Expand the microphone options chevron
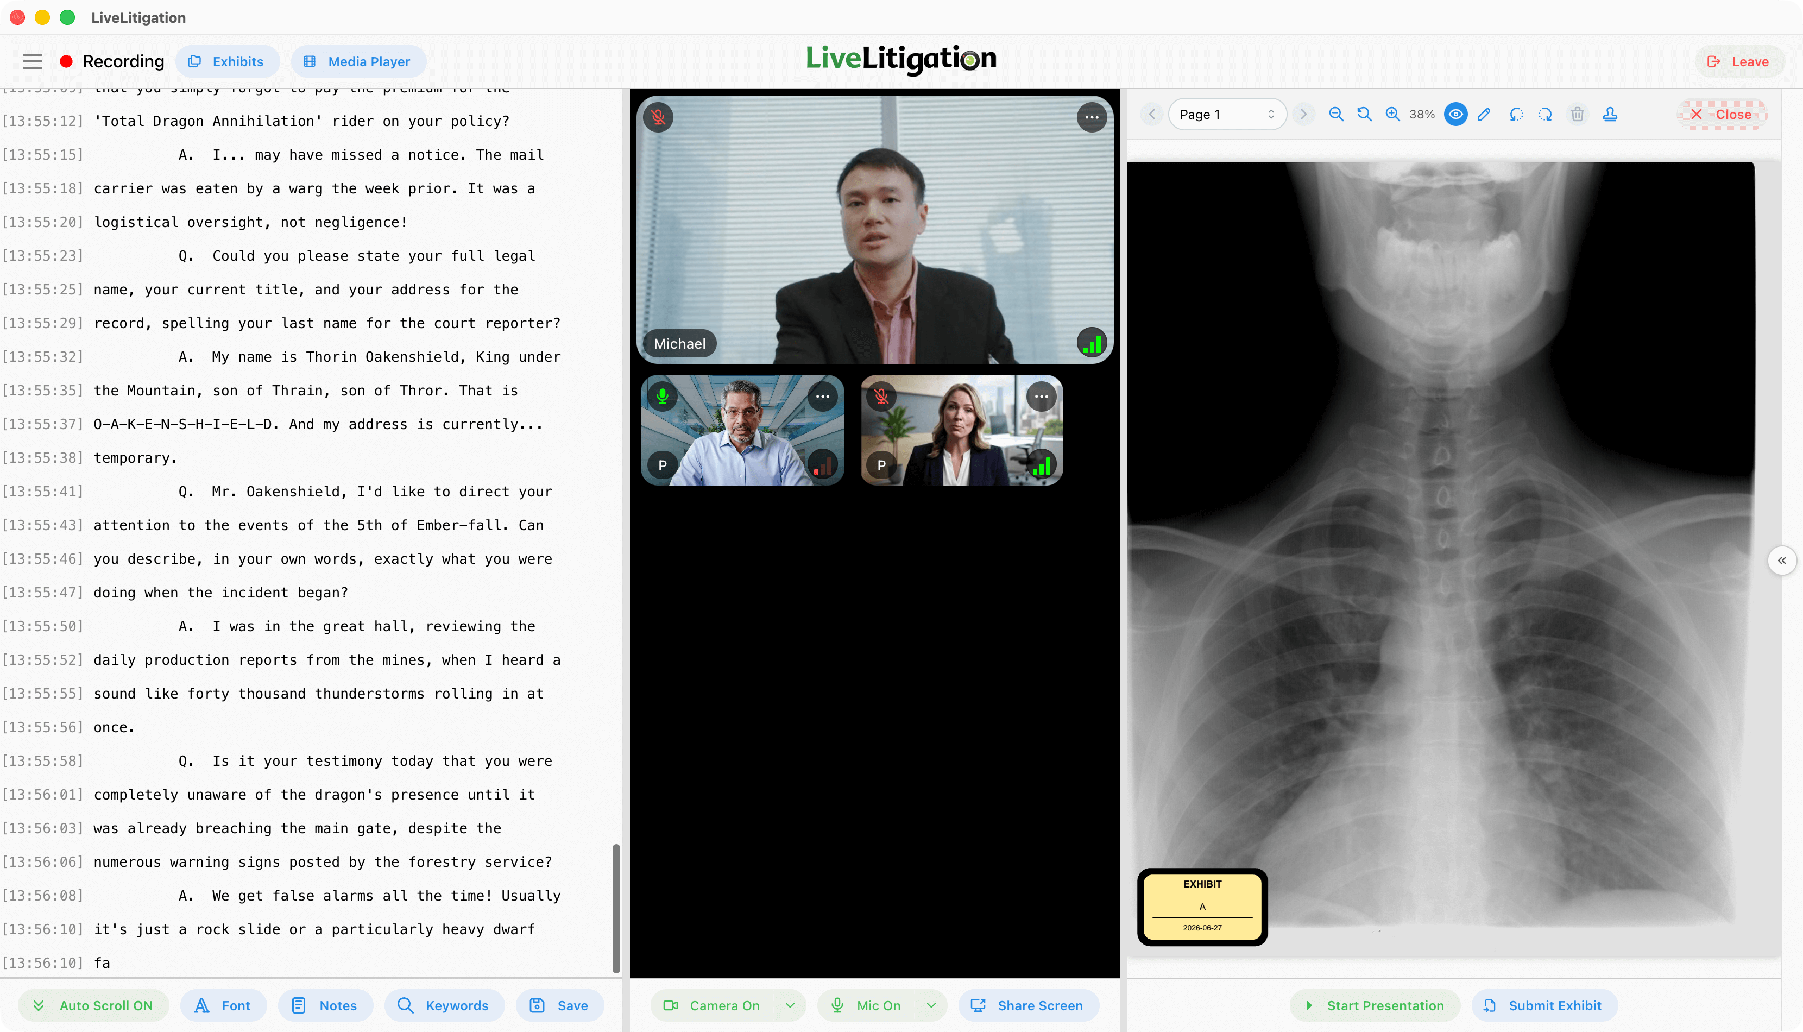1803x1032 pixels. 931,1005
